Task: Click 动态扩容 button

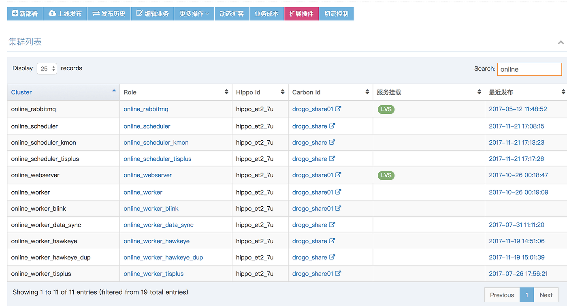Action: coord(232,13)
